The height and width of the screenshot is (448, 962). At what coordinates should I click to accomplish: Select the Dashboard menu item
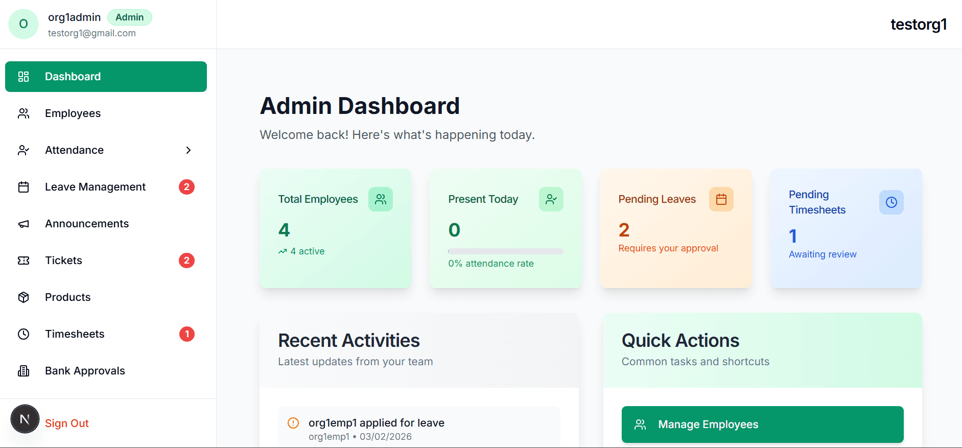[106, 77]
